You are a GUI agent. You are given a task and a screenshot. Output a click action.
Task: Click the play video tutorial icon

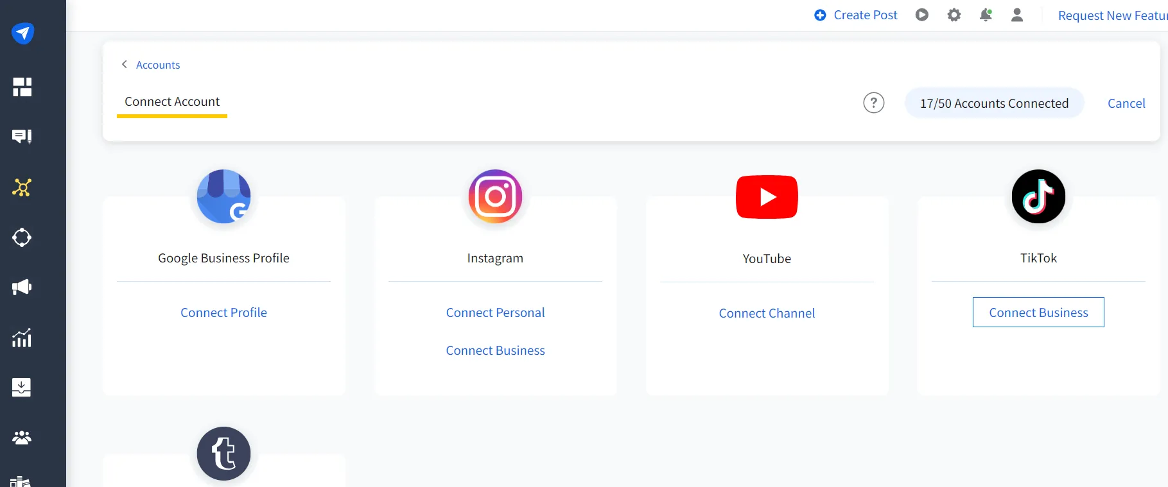pyautogui.click(x=921, y=15)
